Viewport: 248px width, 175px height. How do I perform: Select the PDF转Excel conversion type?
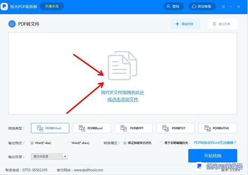[92, 128]
